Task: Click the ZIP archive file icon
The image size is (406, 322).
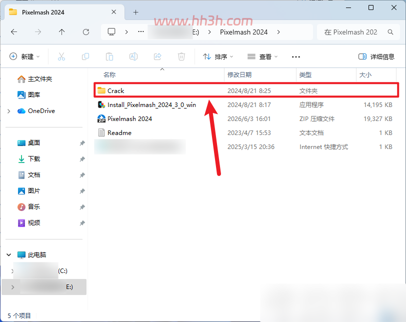Action: tap(101, 119)
